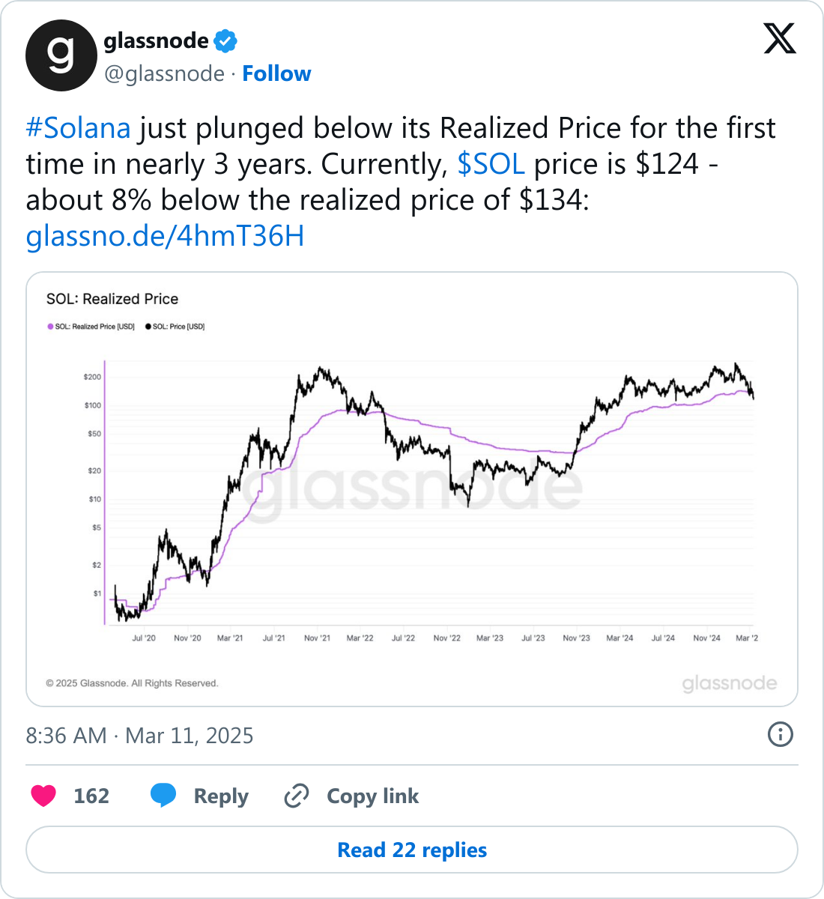Screen dimensions: 824x899
Task: Click the glassnode logo in chart corner
Action: [x=729, y=683]
